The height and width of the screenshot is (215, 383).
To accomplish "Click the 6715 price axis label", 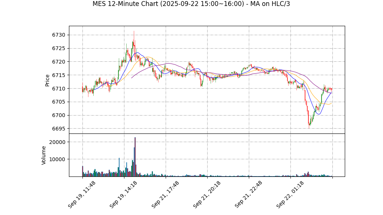I will pos(58,75).
